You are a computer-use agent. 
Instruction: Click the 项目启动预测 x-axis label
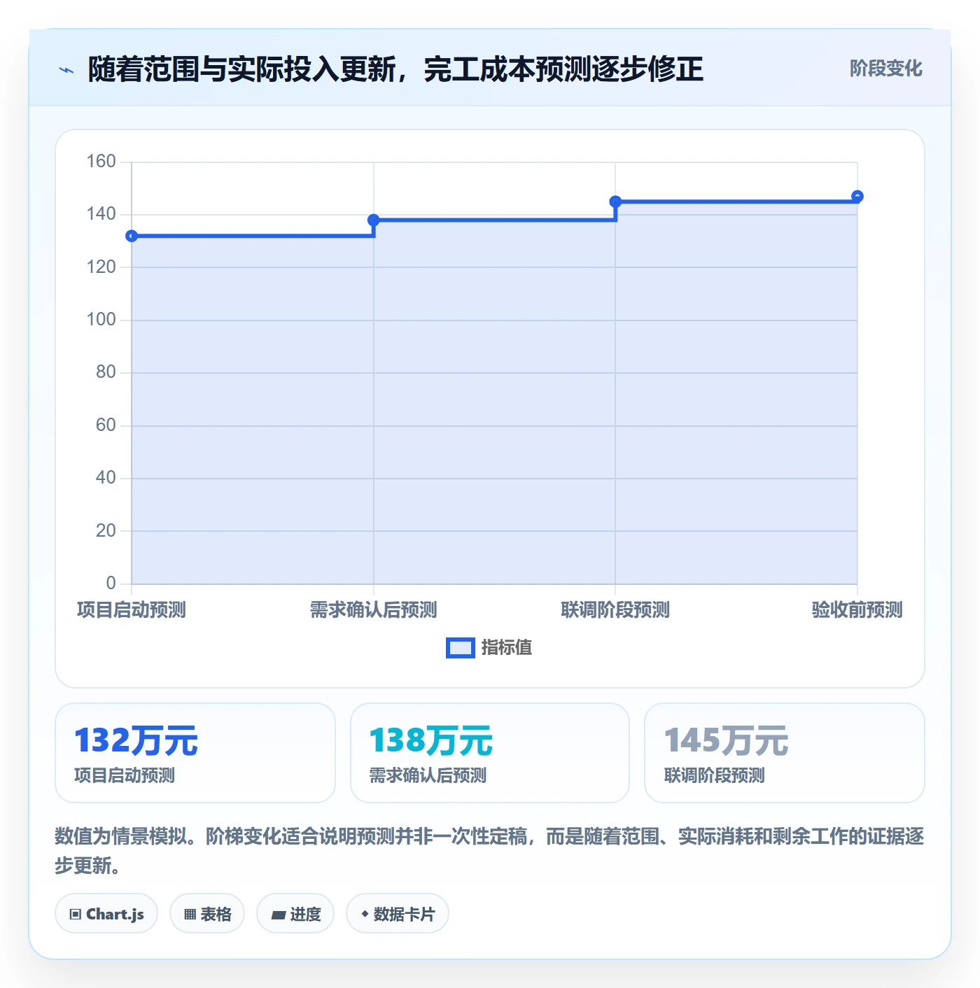coord(132,610)
